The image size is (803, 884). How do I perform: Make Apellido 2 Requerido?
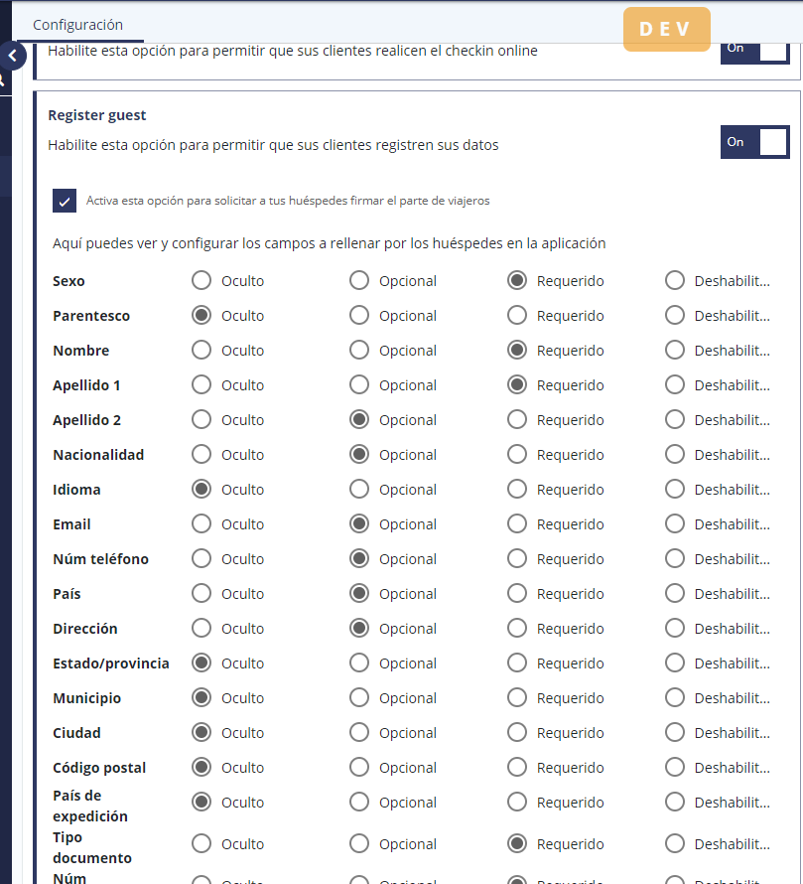coord(517,420)
